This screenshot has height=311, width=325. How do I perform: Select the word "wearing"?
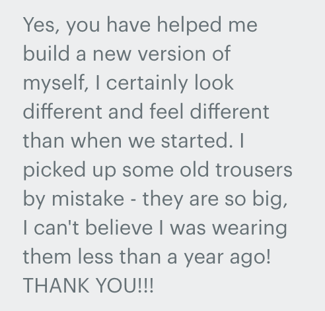tap(250, 229)
